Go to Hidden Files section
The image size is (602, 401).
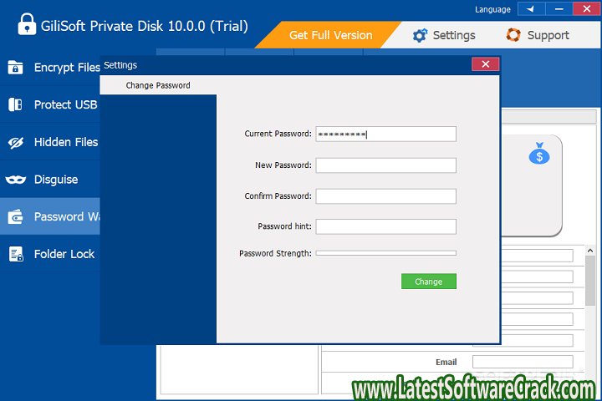pyautogui.click(x=50, y=142)
